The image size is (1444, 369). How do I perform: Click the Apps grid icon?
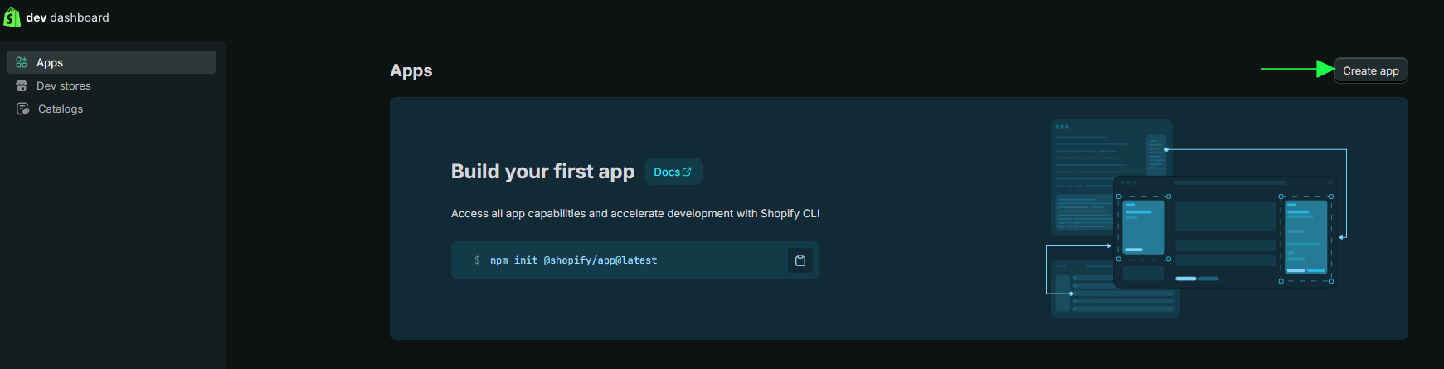click(x=22, y=62)
